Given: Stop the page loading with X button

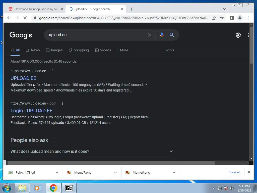Looking at the screenshot, I should 25,18.
